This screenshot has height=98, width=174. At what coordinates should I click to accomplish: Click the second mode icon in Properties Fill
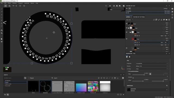[x=130, y=57]
